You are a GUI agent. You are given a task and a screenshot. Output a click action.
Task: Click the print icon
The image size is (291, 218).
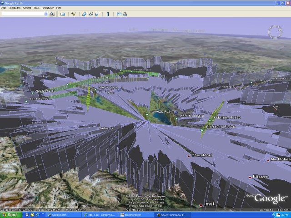125,14
